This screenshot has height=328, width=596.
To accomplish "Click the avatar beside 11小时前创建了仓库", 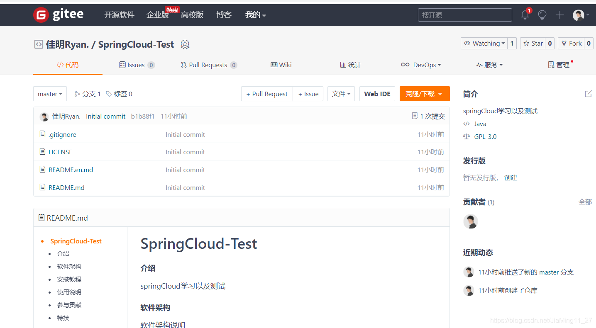I will (x=469, y=290).
